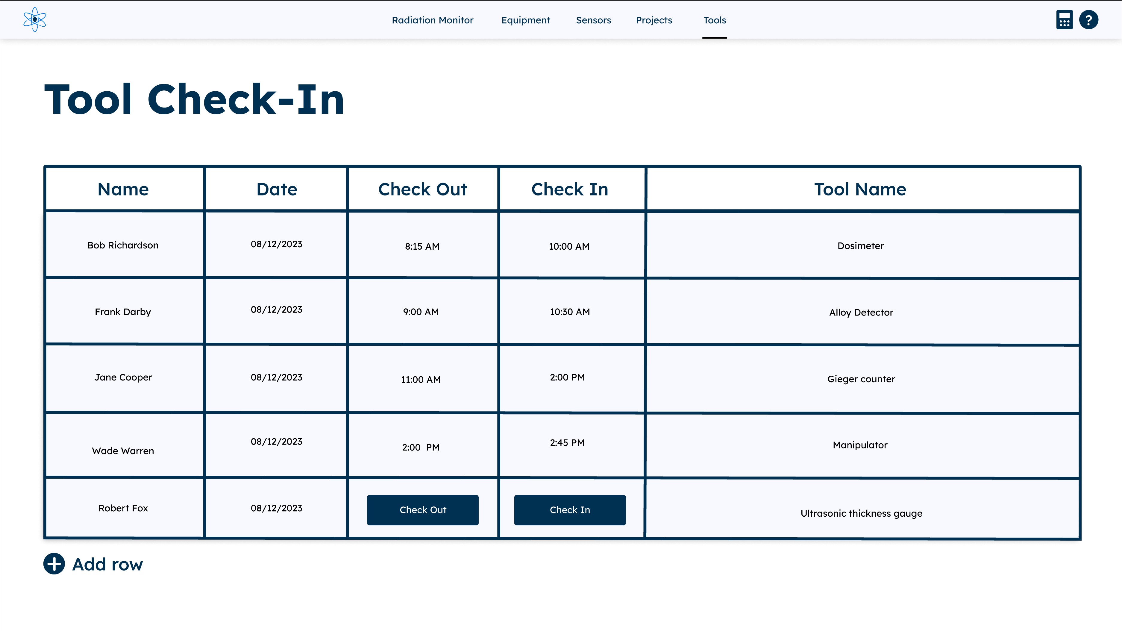
Task: Click the Tool Name column header
Action: tap(860, 189)
